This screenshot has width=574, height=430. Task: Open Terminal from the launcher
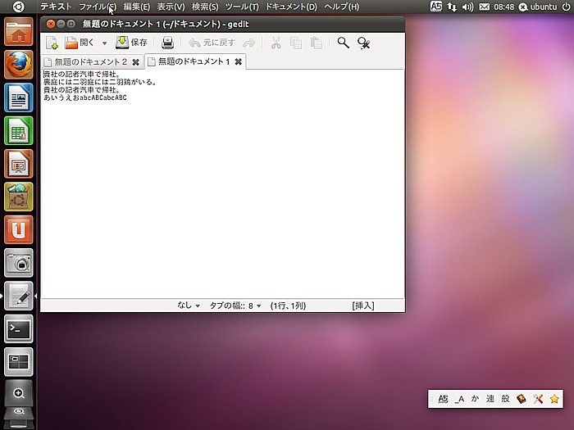19,328
